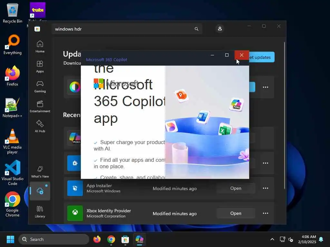Close the Microsoft 365 Copilot window
Image resolution: width=330 pixels, height=247 pixels.
(242, 55)
